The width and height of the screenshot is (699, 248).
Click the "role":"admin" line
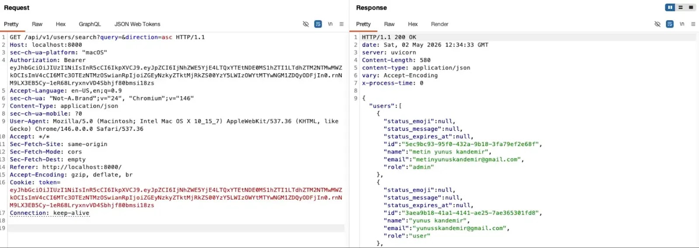point(408,167)
